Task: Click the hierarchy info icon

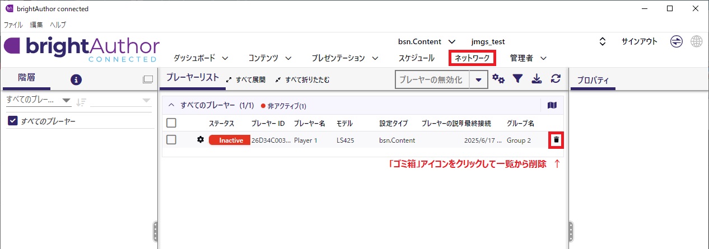Action: pyautogui.click(x=76, y=79)
